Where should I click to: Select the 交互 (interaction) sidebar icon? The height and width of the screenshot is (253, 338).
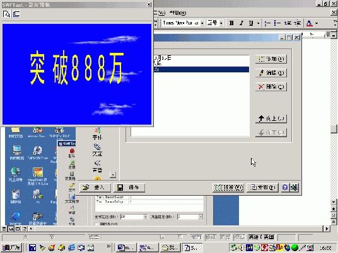coord(97,150)
